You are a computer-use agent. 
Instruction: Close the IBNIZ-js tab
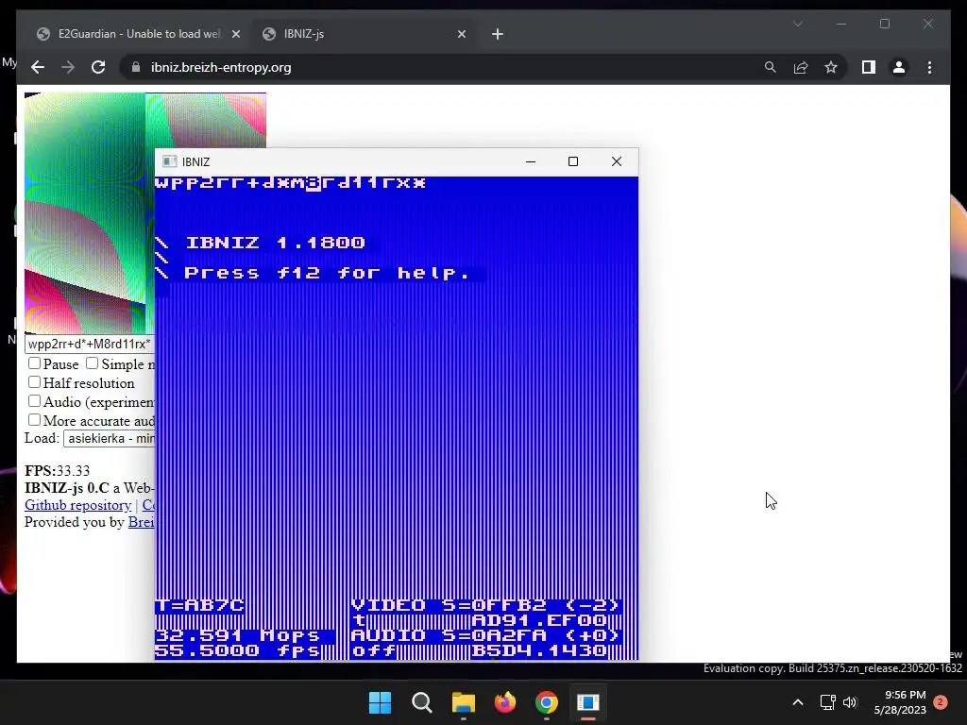pyautogui.click(x=461, y=34)
